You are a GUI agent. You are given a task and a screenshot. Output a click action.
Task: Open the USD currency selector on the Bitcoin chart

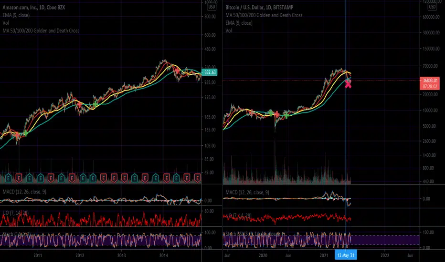pyautogui.click(x=432, y=7)
